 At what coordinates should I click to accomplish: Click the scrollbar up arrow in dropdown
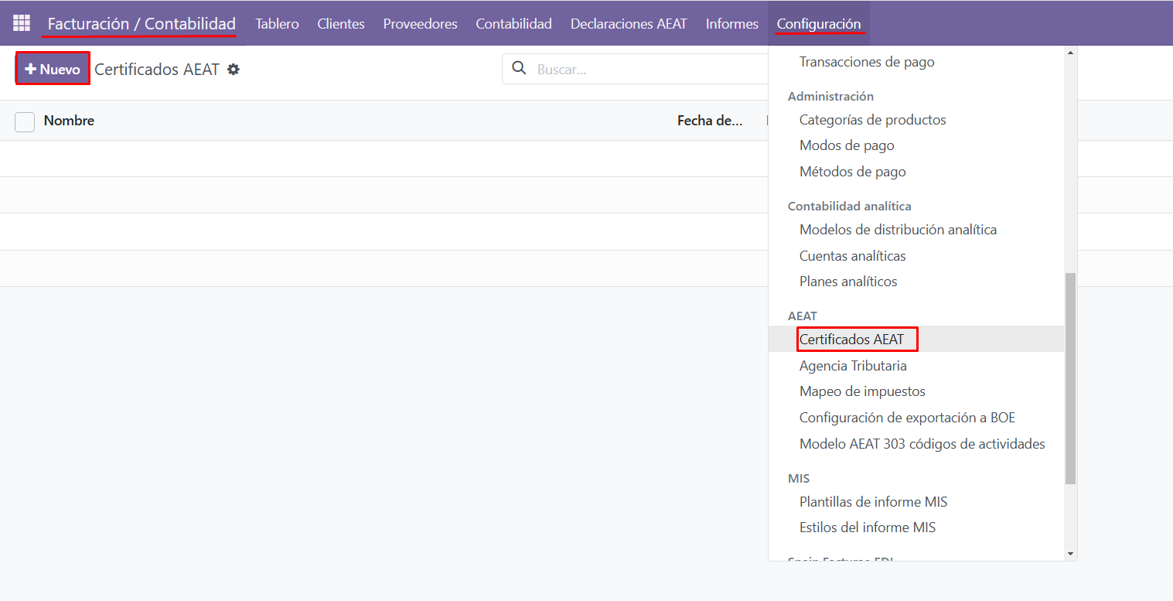pos(1070,53)
